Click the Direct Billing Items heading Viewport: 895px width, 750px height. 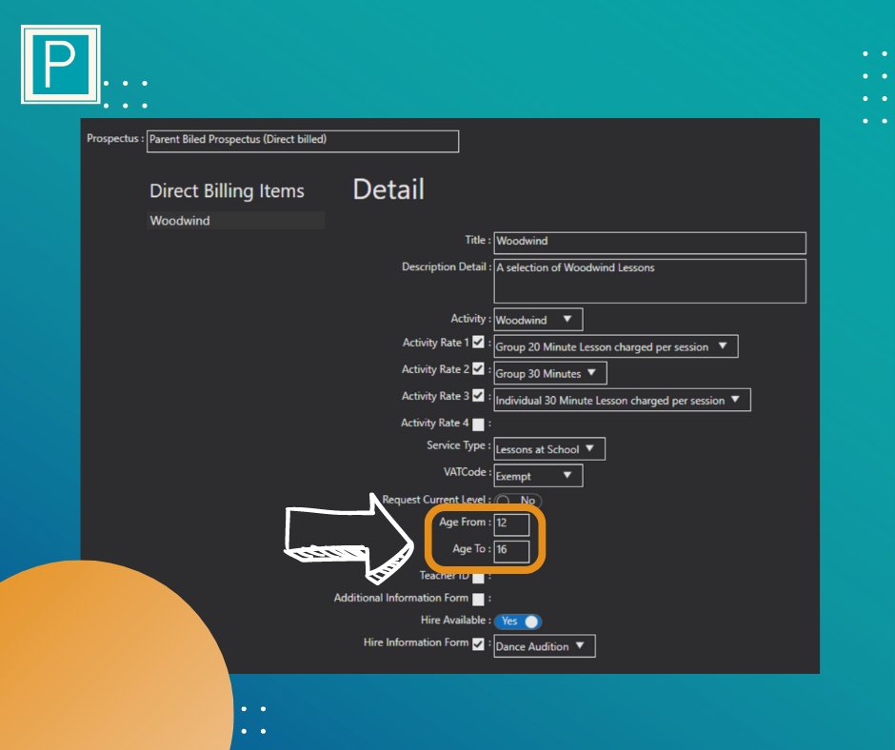pyautogui.click(x=227, y=190)
